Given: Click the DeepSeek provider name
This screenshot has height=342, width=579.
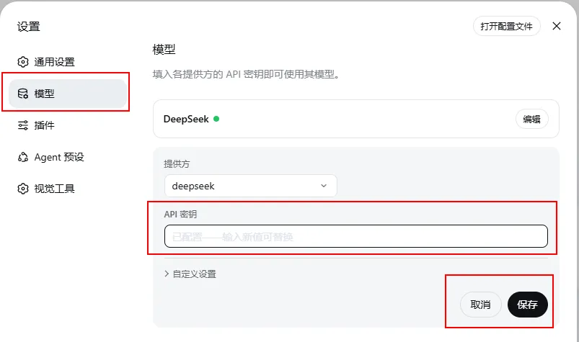Looking at the screenshot, I should coord(186,119).
